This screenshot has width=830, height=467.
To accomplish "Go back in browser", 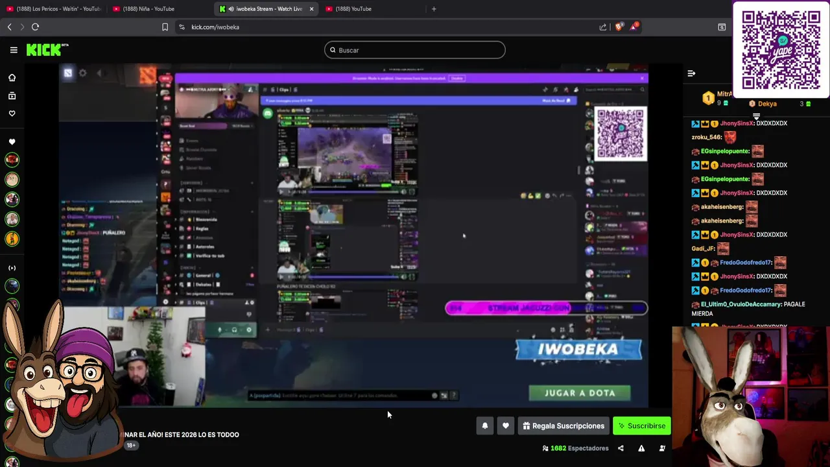I will 9,27.
